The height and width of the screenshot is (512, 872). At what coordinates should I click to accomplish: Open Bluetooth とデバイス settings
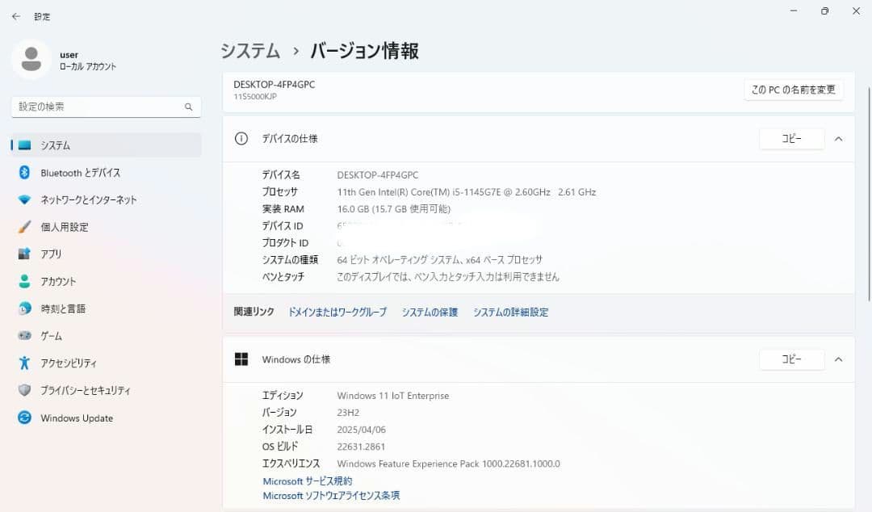coord(78,172)
